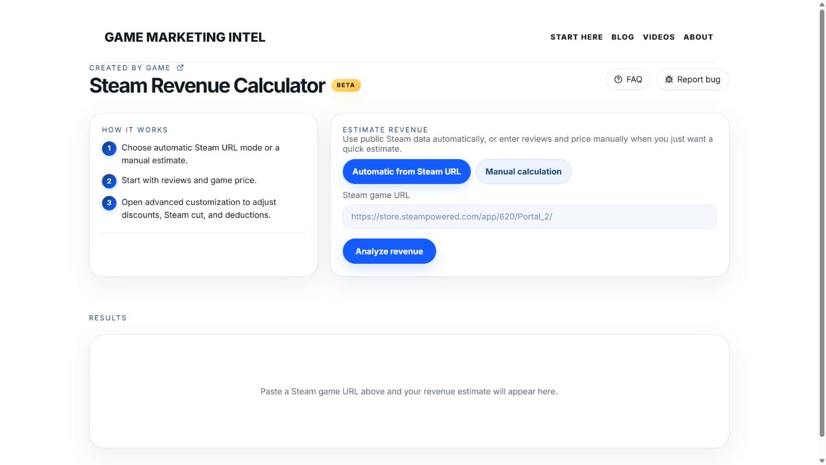
Task: Click the step 1 number badge
Action: (109, 148)
